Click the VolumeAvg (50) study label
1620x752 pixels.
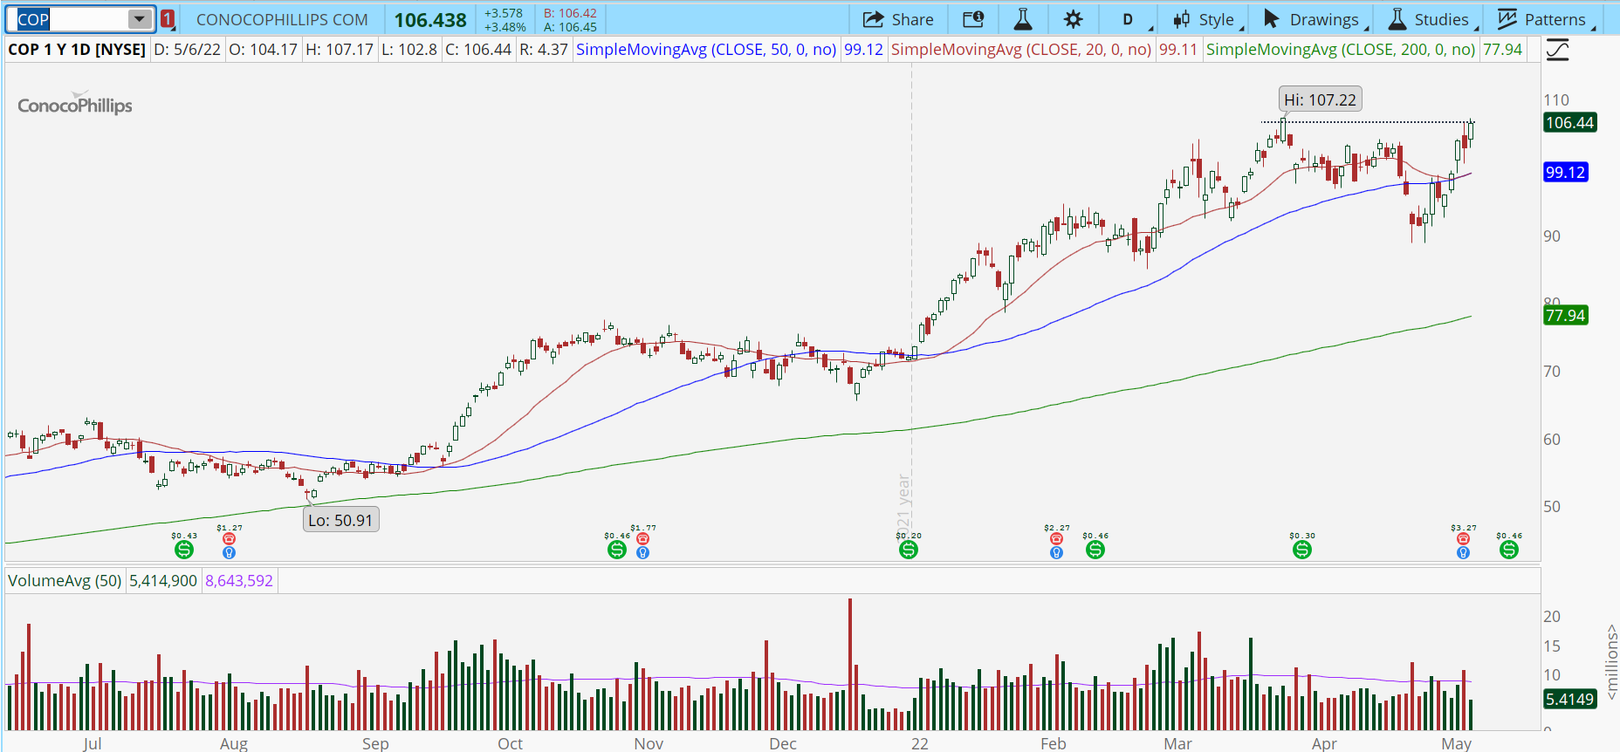[65, 580]
